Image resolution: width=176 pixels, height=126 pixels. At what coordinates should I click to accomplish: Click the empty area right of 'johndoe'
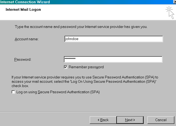tap(120, 39)
